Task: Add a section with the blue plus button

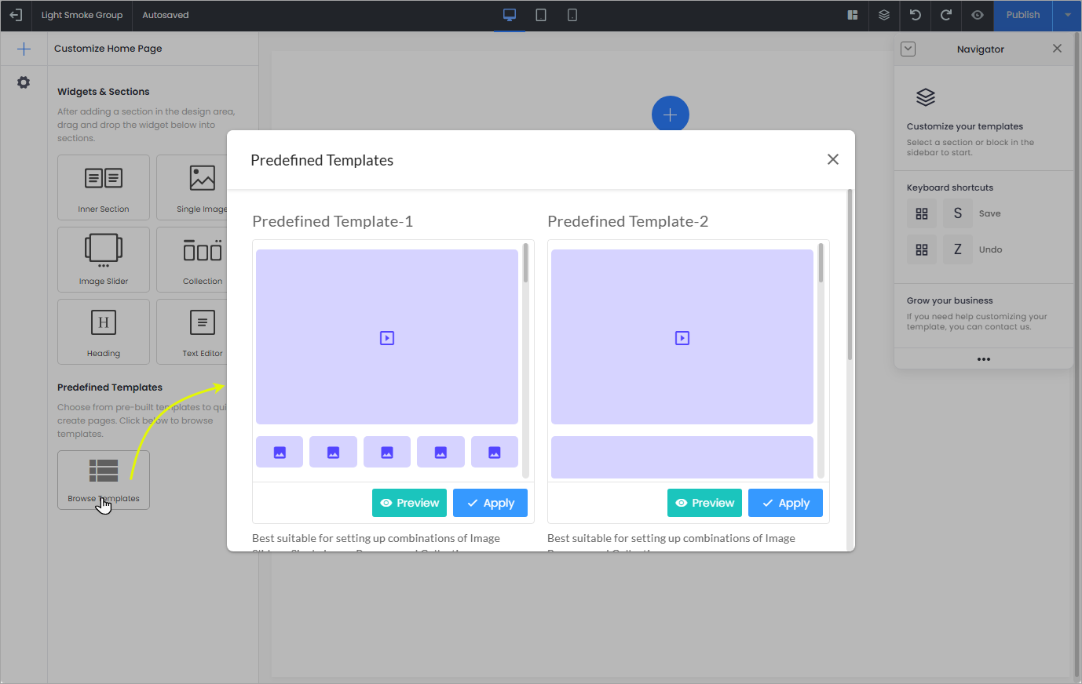Action: pos(671,114)
